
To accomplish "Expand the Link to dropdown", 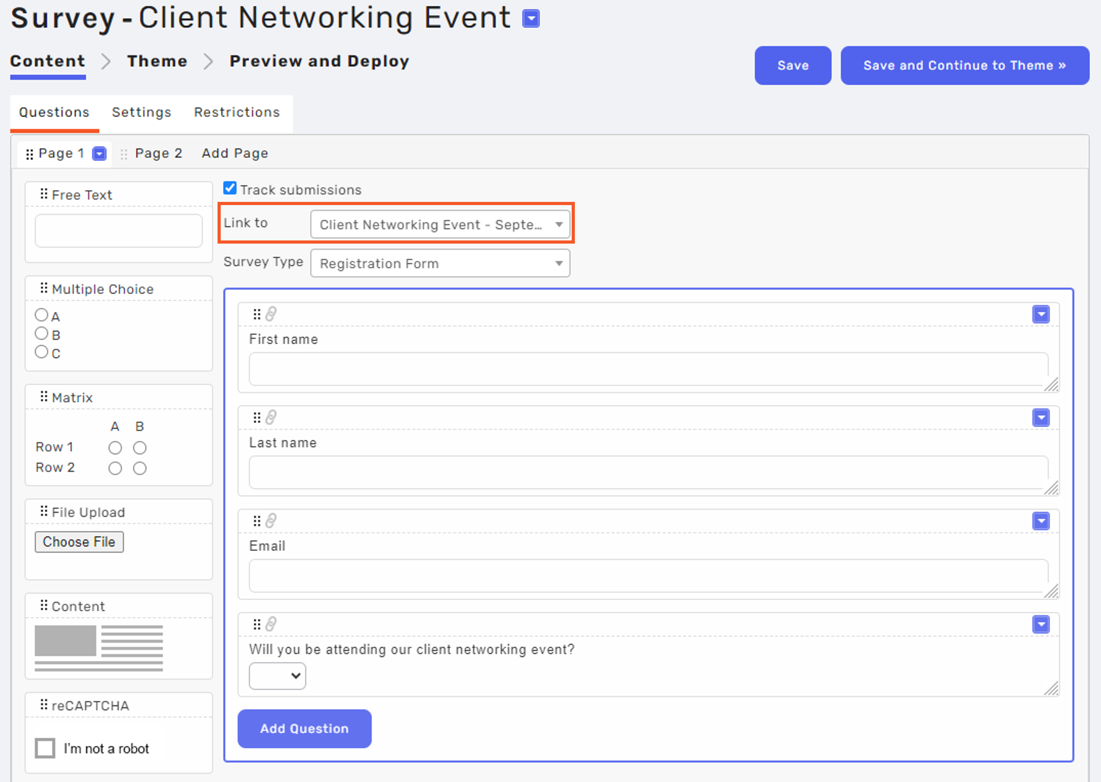I will click(440, 224).
